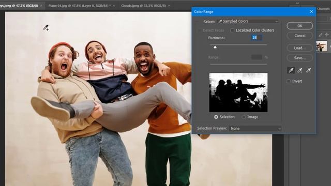Select the Eyedropper tool in Color Range

pyautogui.click(x=291, y=70)
